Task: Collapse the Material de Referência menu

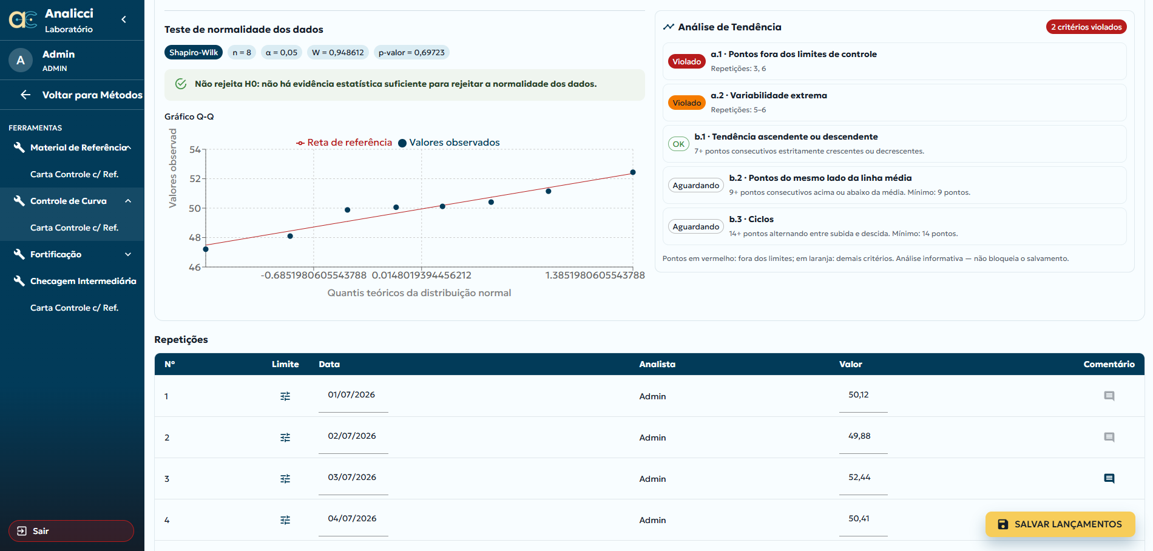Action: [x=128, y=147]
